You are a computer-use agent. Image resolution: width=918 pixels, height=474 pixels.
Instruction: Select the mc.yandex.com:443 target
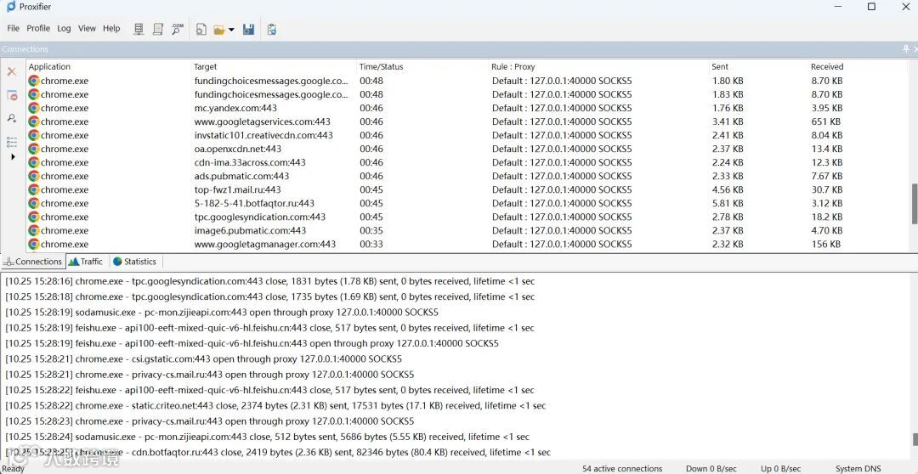tap(236, 108)
